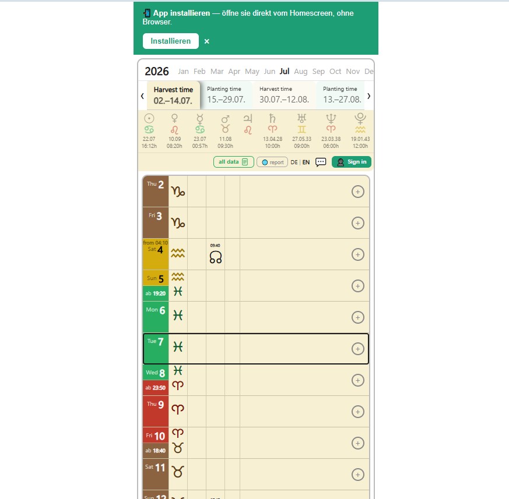The width and height of the screenshot is (509, 499).
Task: Add entry for Mon 6
Action: 358,317
